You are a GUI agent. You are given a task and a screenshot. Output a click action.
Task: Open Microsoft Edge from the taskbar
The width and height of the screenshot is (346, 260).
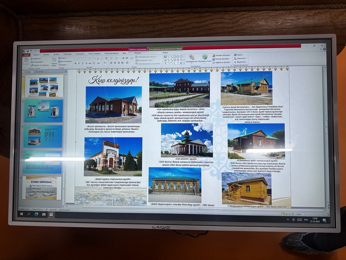click(36, 214)
